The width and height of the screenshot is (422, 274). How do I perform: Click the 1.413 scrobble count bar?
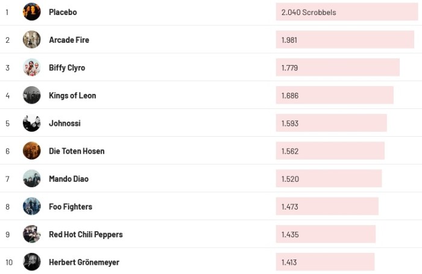(325, 262)
